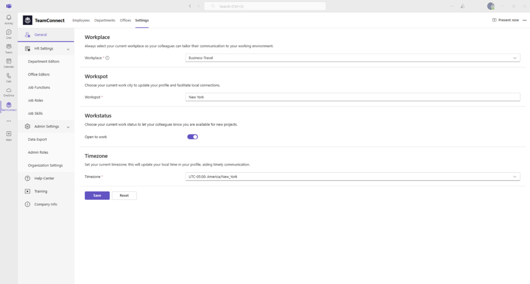Open the Timezone dropdown
The width and height of the screenshot is (530, 284).
[x=352, y=176]
